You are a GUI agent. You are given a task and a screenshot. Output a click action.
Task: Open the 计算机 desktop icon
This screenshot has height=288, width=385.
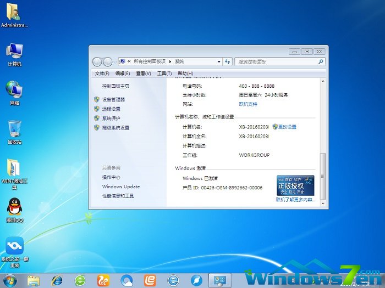(x=14, y=55)
